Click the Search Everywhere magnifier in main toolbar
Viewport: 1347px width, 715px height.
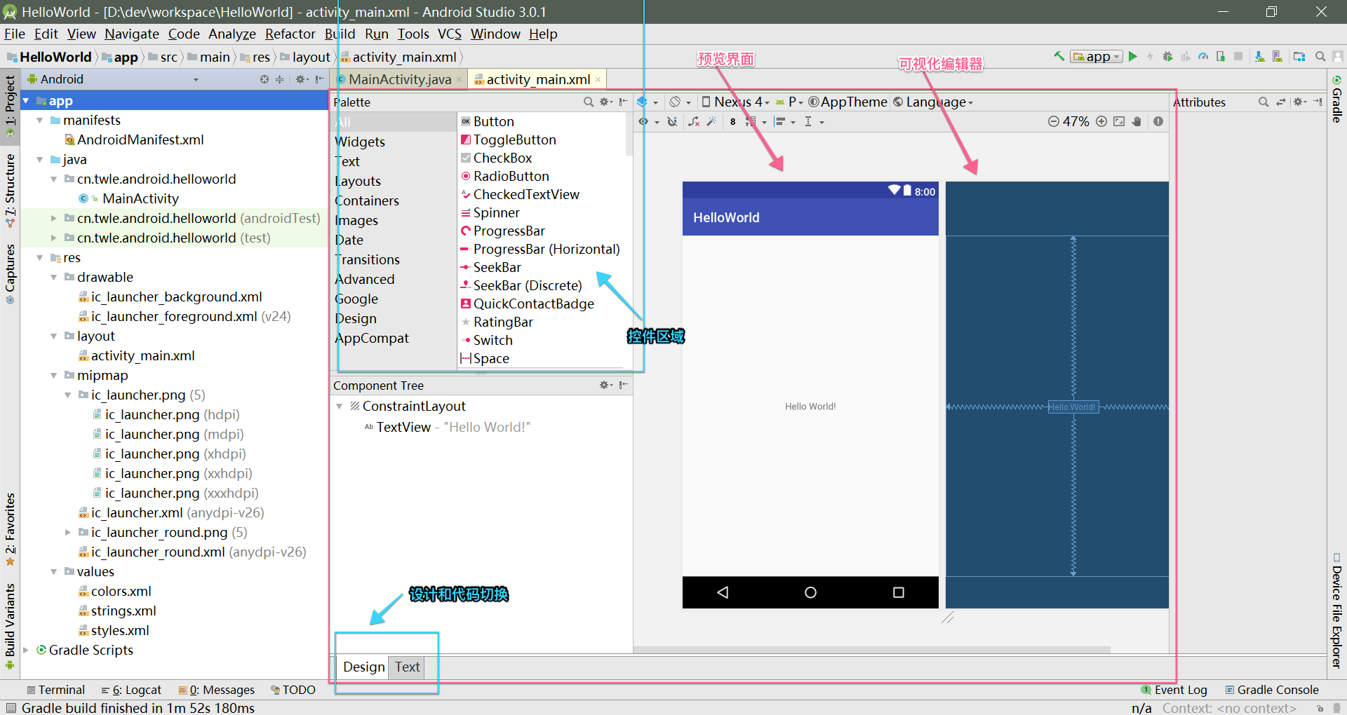1320,57
